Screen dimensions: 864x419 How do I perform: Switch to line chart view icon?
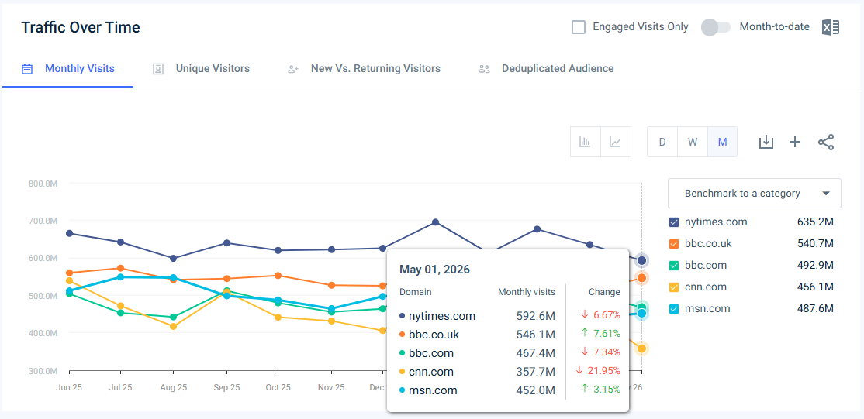point(616,142)
